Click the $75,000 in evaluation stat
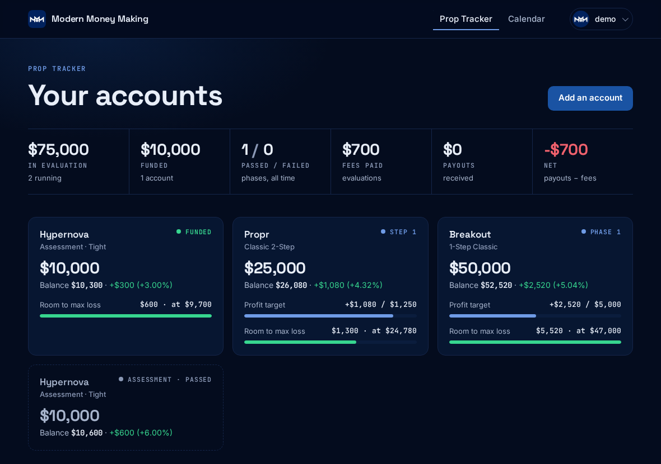This screenshot has height=464, width=661. 59,150
